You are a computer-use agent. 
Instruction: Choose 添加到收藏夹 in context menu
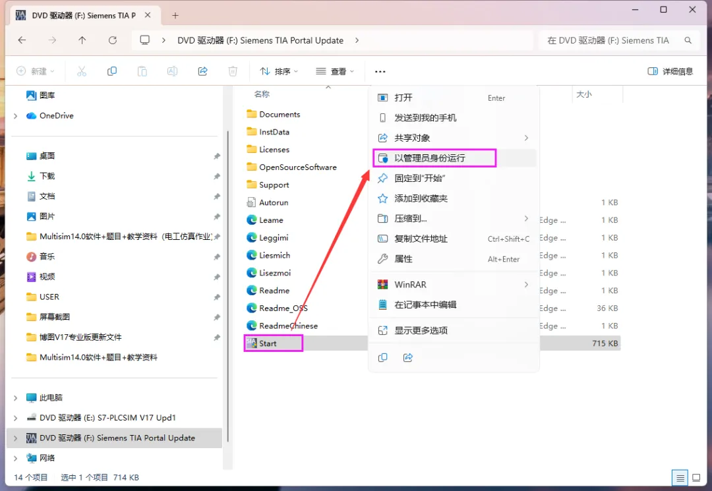(454, 198)
